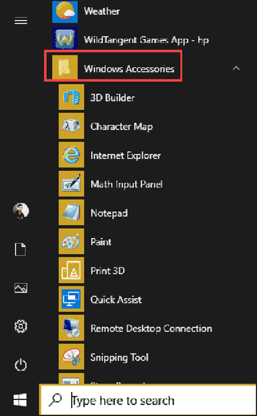Click the Snipping Tool label text
This screenshot has width=257, height=416.
coord(119,358)
